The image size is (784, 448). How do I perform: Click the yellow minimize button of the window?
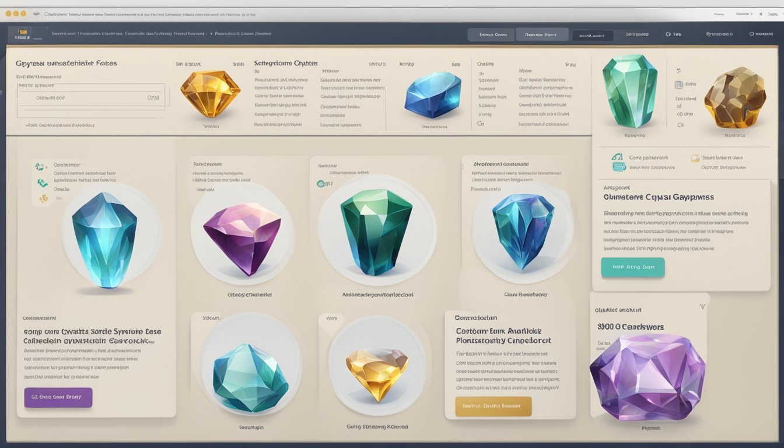16,13
